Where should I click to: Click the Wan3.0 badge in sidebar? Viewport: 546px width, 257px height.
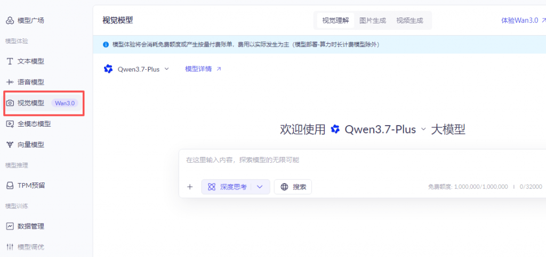[x=65, y=103]
